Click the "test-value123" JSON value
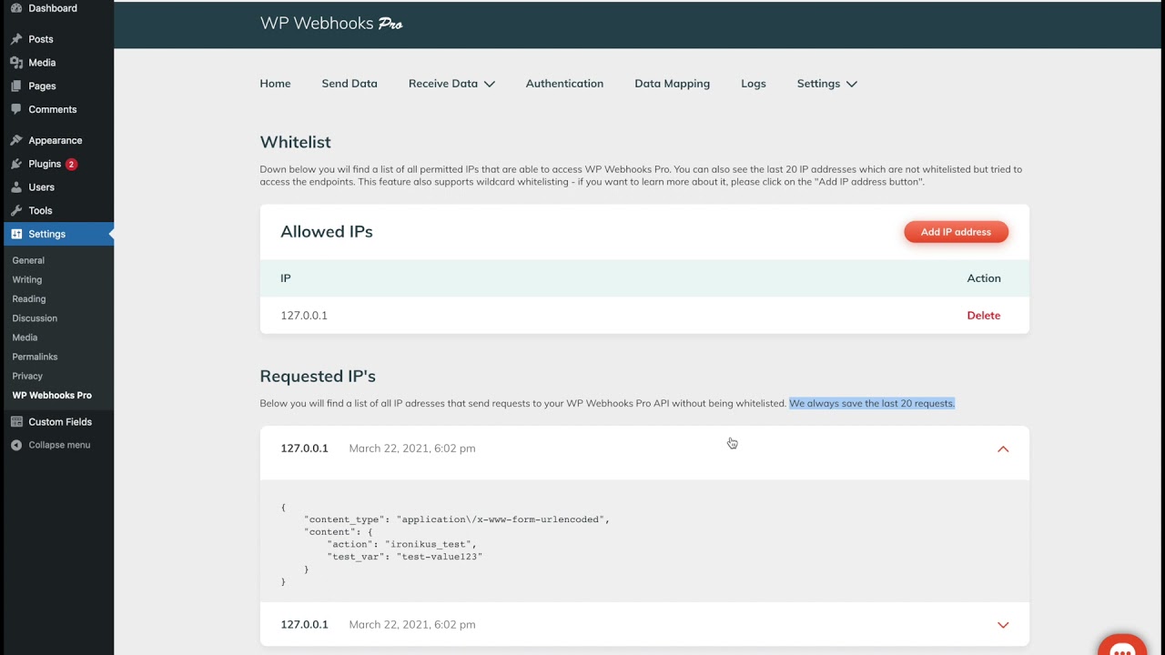The image size is (1165, 655). 440,557
